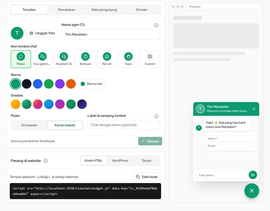Select the teal green color swatch
This screenshot has width=270, height=211.
tap(16, 84)
